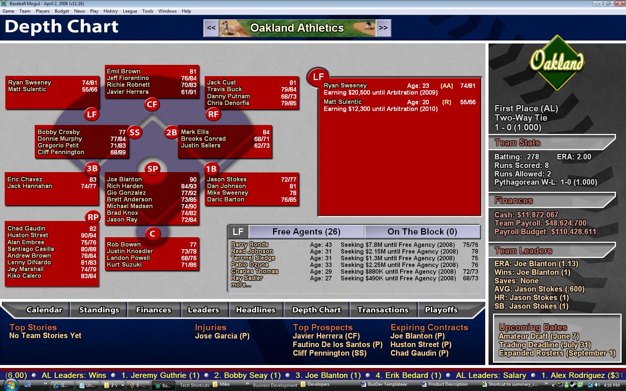Click the RP relief pitcher icon

click(x=92, y=217)
